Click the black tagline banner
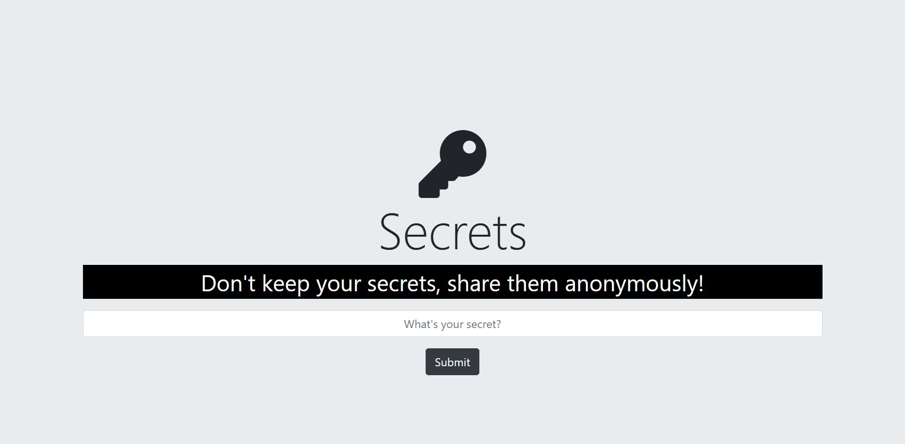 pyautogui.click(x=452, y=282)
